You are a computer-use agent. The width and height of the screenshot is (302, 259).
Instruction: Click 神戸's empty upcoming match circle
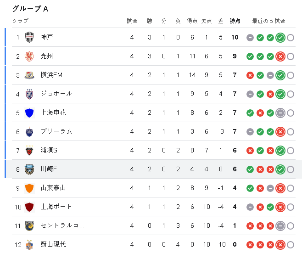[x=291, y=38]
